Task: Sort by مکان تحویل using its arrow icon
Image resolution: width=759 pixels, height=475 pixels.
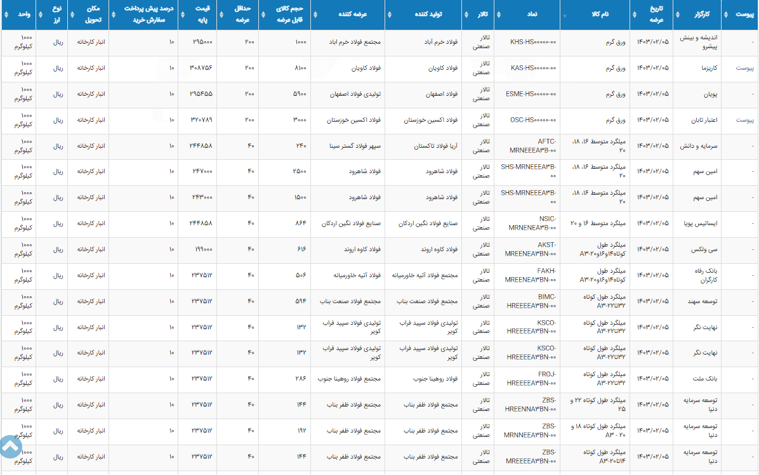Action: tap(72, 15)
